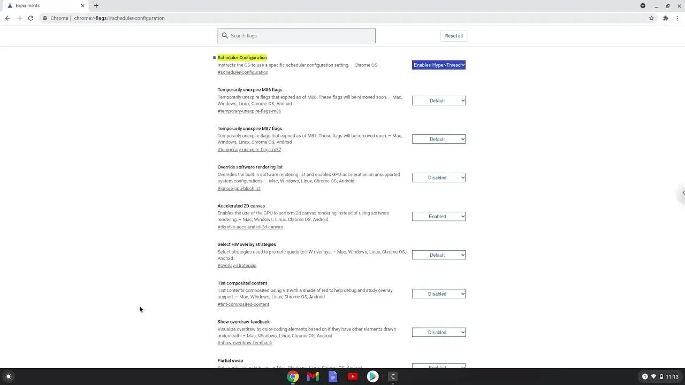This screenshot has width=685, height=385.
Task: Click the chrome://flags address bar
Action: [x=342, y=18]
